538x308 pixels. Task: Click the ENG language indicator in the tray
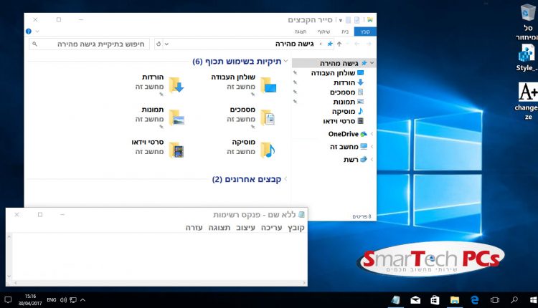click(x=52, y=300)
